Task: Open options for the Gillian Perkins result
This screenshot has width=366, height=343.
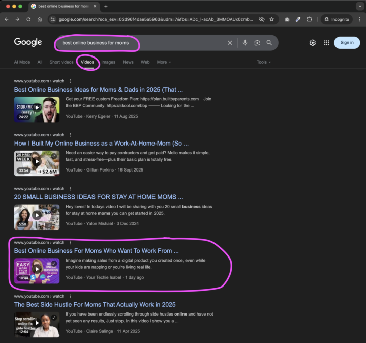Action: pyautogui.click(x=71, y=135)
